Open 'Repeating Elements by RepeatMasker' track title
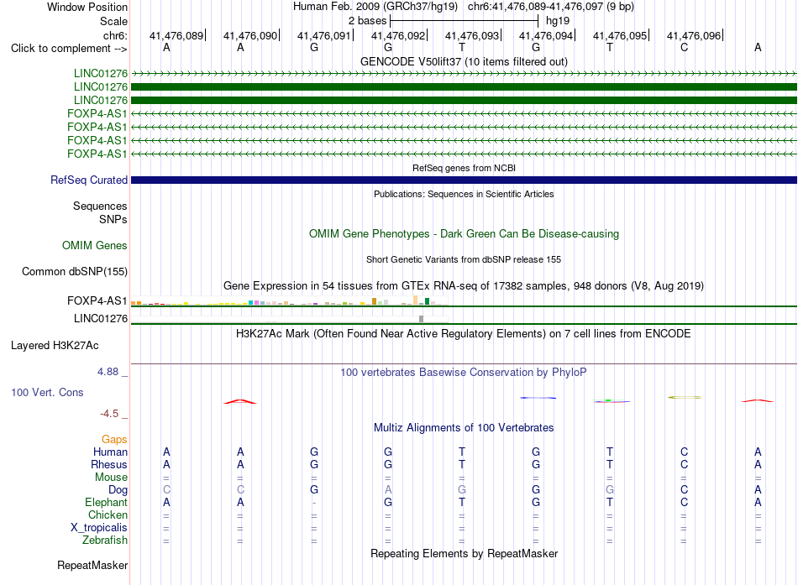 464,553
